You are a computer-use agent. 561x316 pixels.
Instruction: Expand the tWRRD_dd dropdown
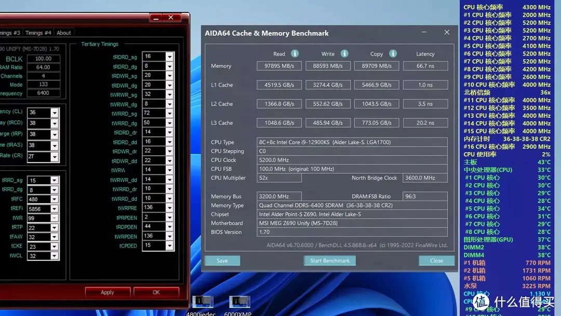point(169,198)
